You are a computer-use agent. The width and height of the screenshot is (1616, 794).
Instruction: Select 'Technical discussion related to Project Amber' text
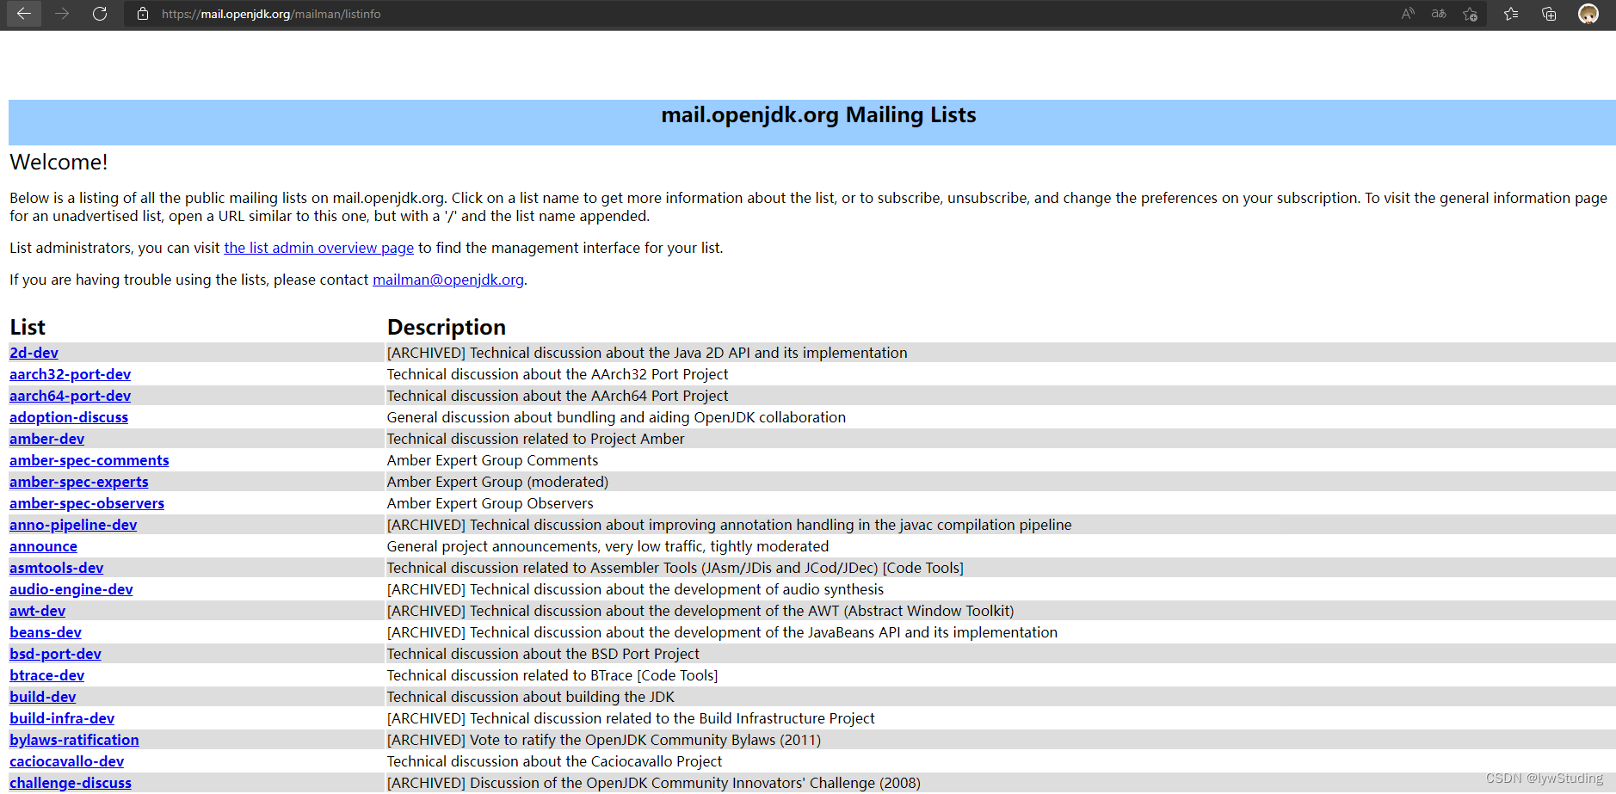click(535, 439)
